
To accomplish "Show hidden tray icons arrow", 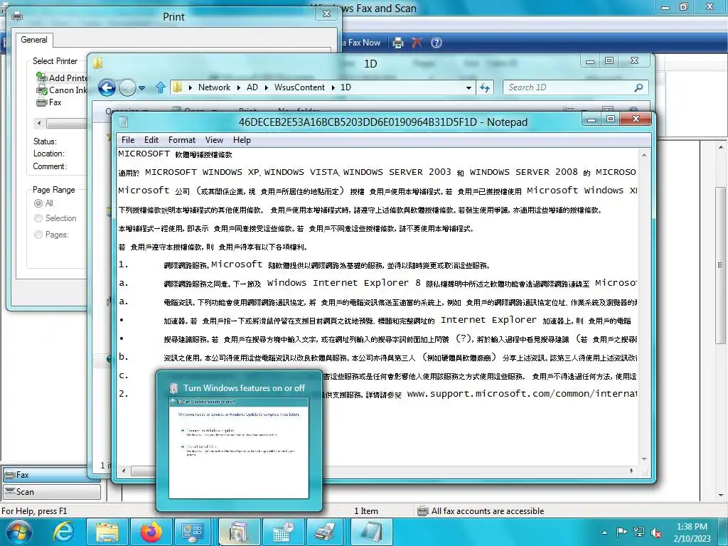I will click(x=604, y=532).
